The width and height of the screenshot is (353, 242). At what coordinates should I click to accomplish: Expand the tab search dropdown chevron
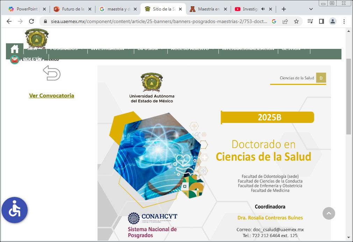coord(311,9)
